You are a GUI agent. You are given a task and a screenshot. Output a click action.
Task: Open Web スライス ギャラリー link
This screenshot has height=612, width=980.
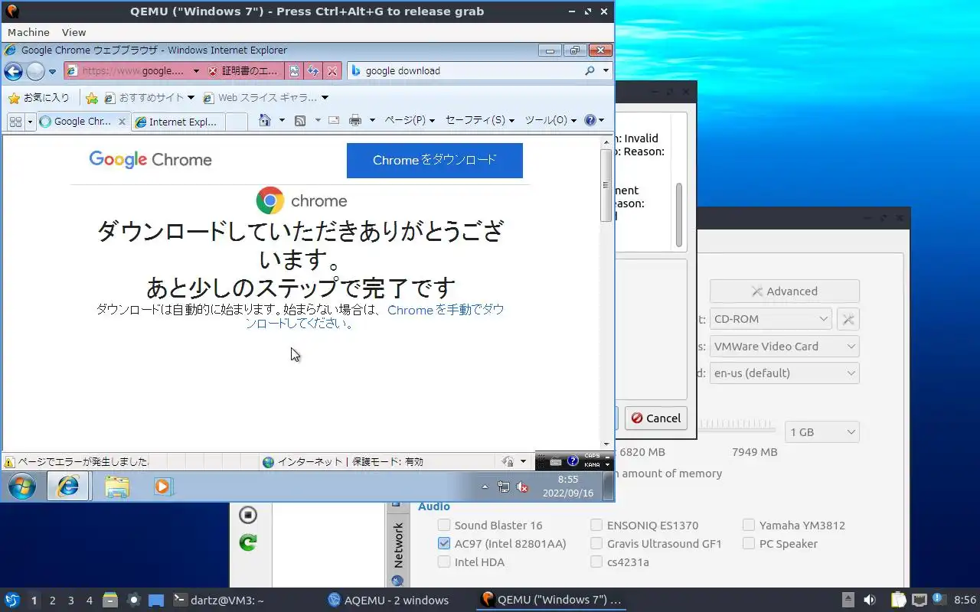[x=266, y=98]
